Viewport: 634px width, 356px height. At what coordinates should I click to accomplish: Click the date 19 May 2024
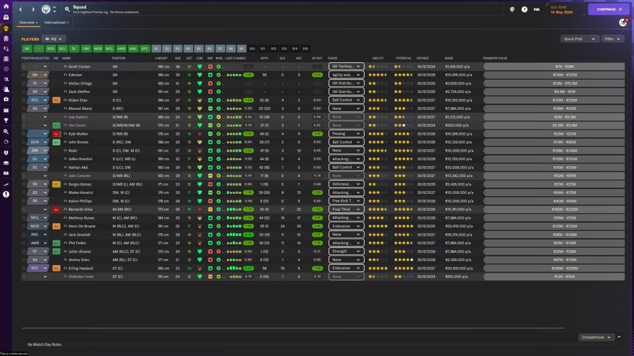[561, 12]
